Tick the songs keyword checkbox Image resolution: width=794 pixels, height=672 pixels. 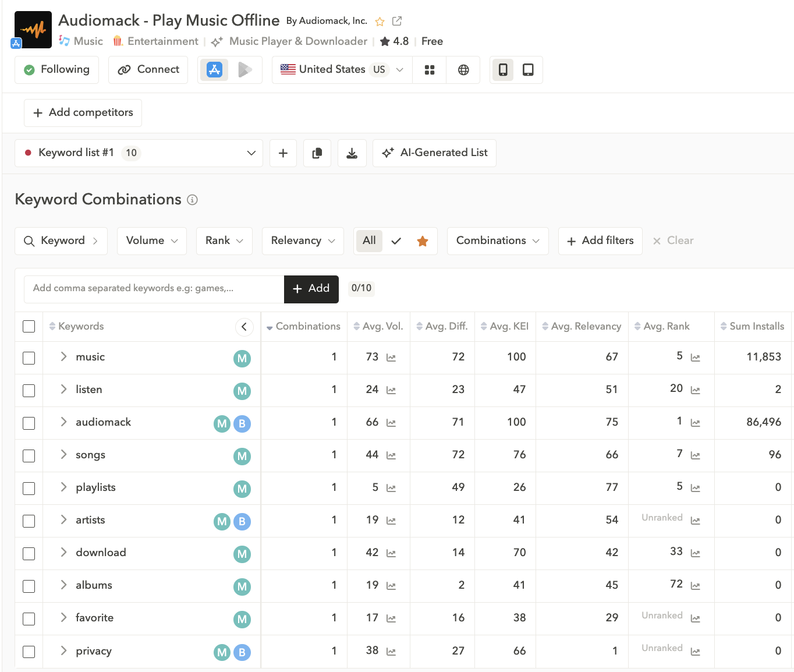pyautogui.click(x=29, y=456)
